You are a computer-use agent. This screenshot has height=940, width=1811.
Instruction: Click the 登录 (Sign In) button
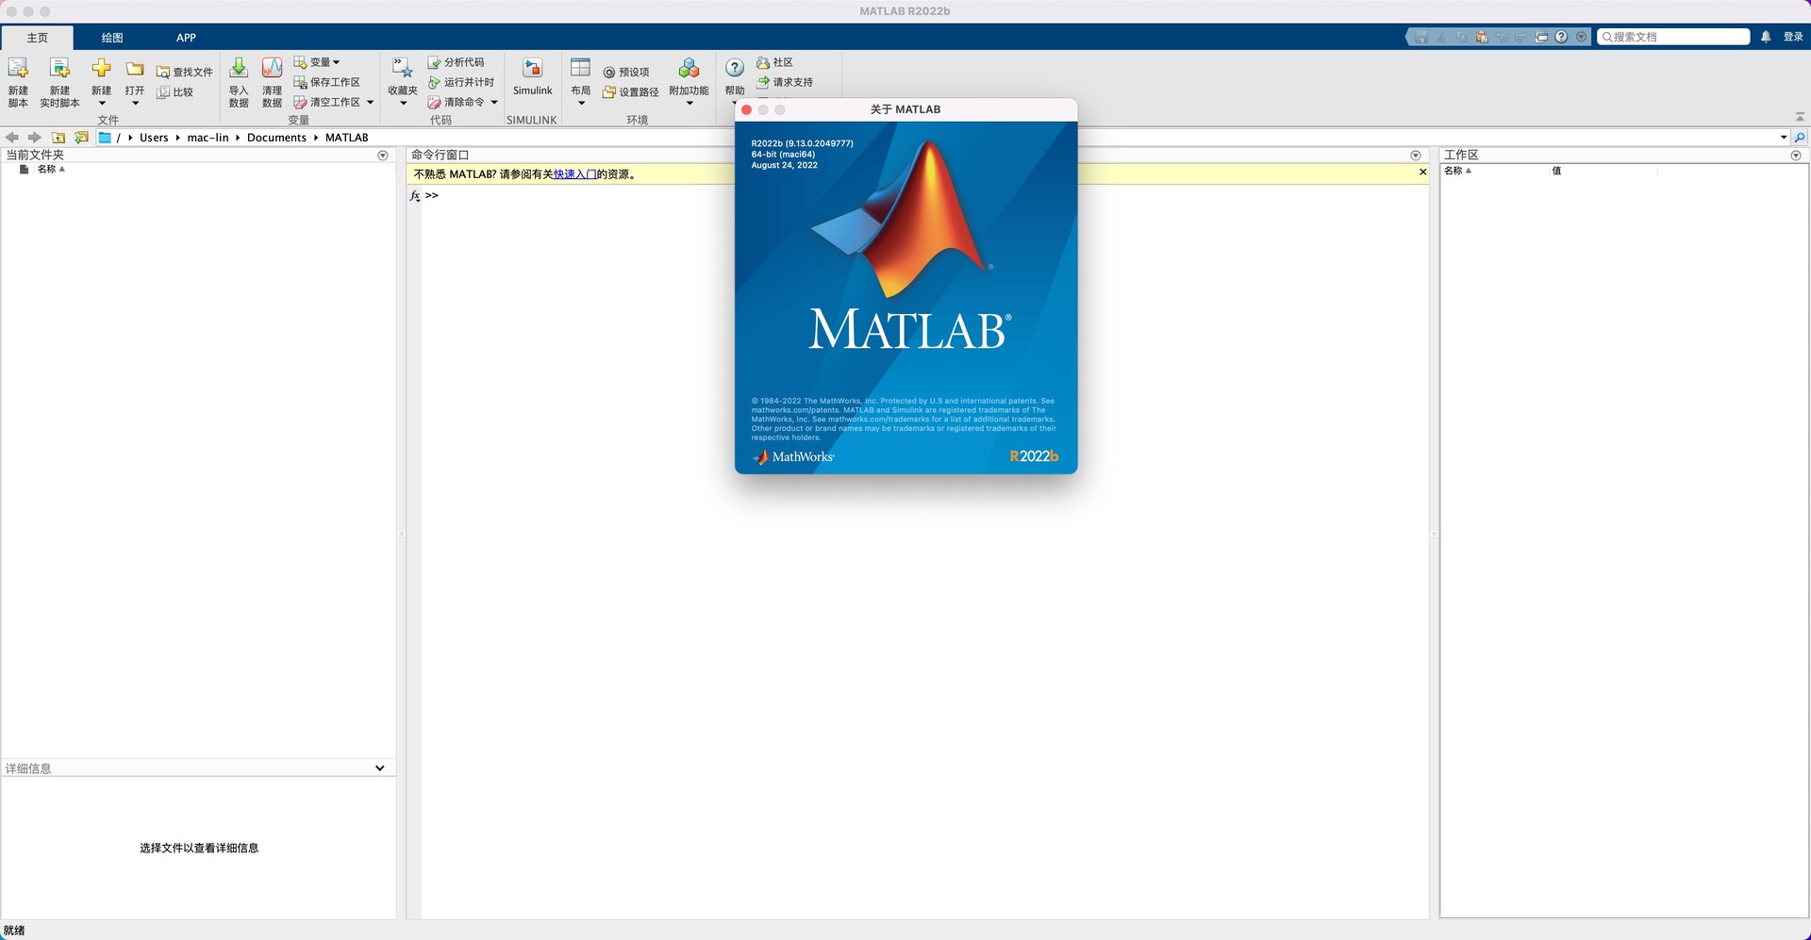[x=1793, y=37]
